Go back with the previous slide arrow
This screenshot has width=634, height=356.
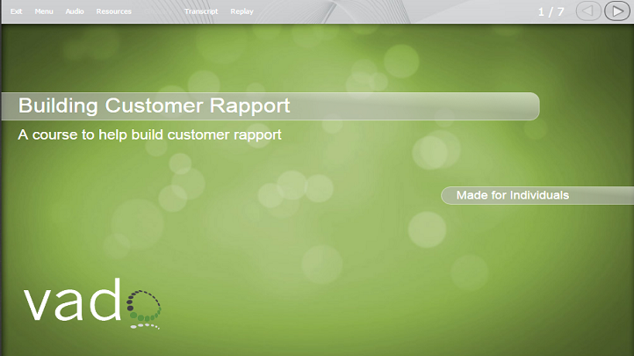point(588,11)
